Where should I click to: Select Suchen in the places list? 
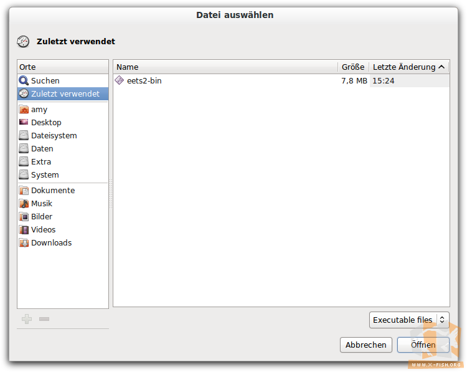(63, 80)
